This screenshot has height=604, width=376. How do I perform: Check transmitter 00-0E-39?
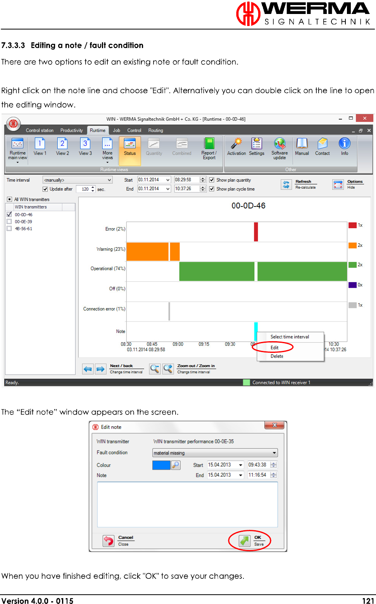click(9, 222)
